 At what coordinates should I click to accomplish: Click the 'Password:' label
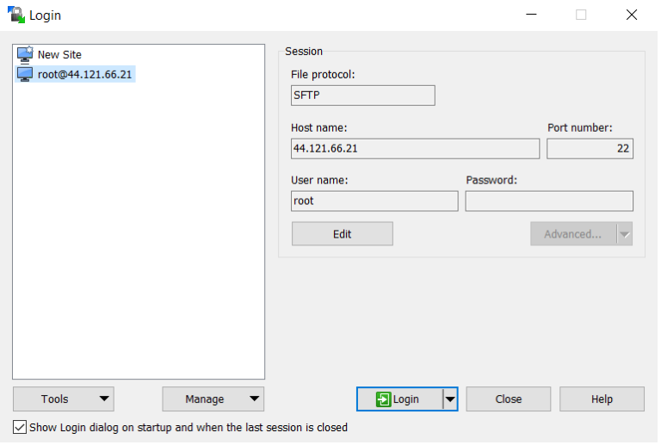(491, 181)
